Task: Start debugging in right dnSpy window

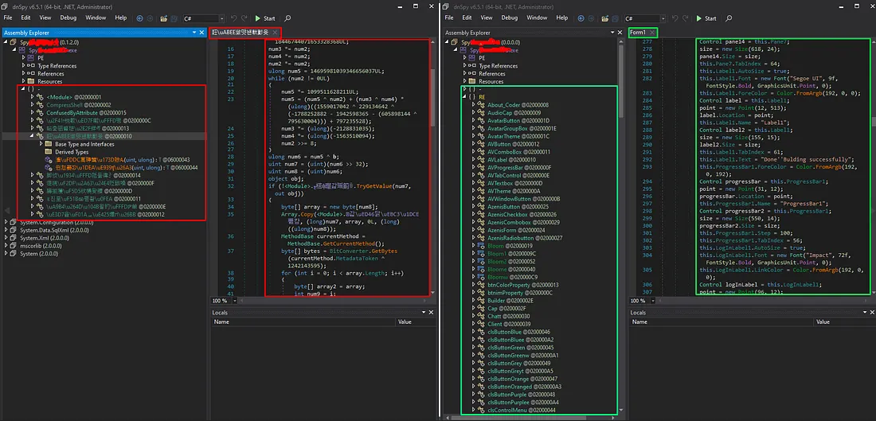Action: (x=706, y=18)
